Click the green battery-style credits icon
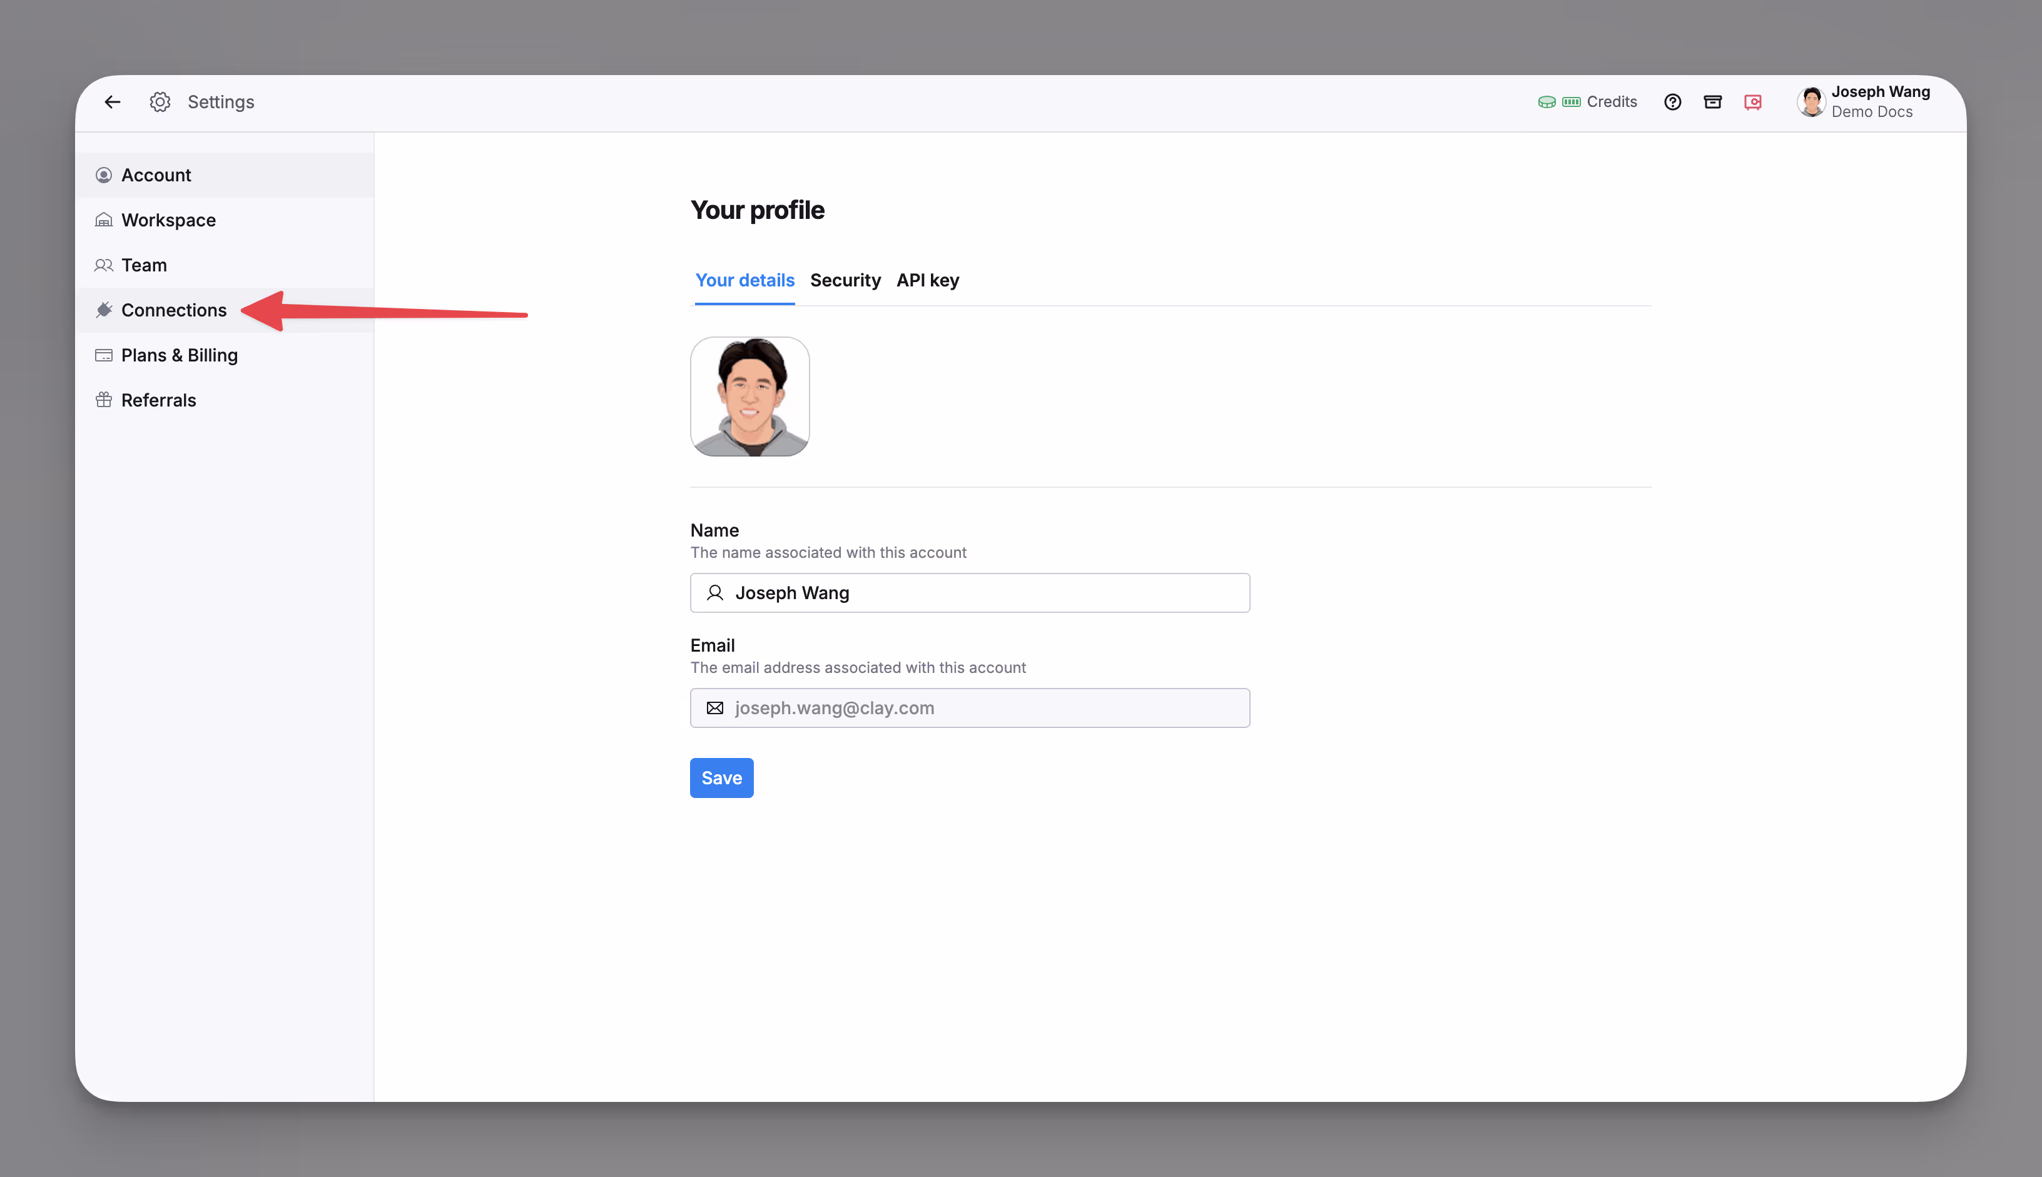This screenshot has width=2042, height=1177. (1571, 102)
